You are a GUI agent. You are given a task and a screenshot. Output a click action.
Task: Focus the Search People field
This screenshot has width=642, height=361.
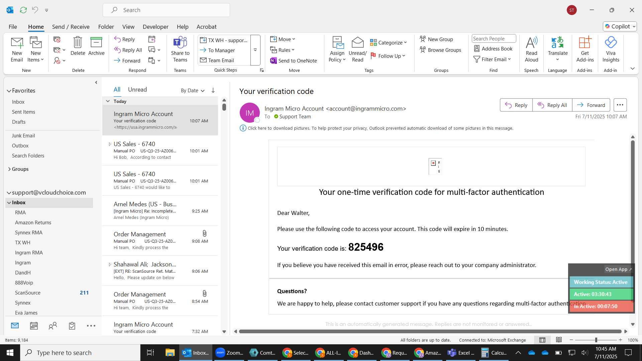point(494,38)
